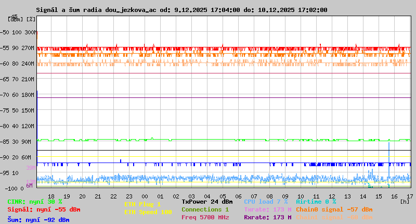Image resolution: width=416 pixels, height=224 pixels.
Task: Click the 'ETH Plug 1' legend label
Action: 142,204
